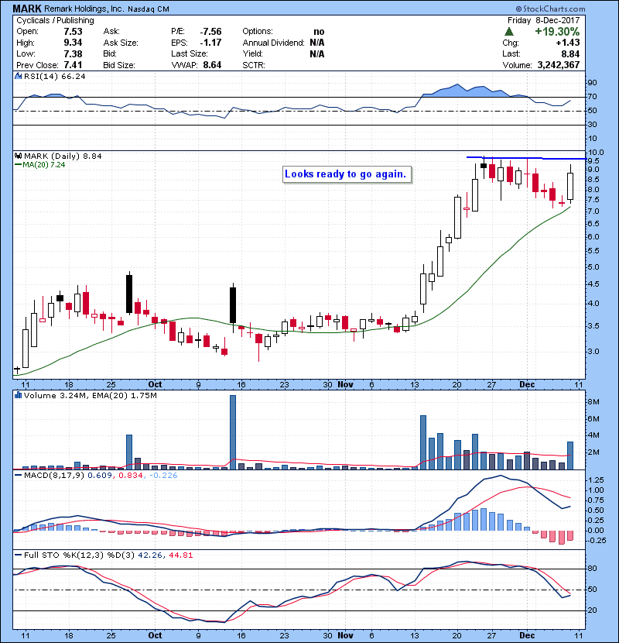Click the Volume value 3,242,367
This screenshot has height=643, width=619.
[x=559, y=65]
